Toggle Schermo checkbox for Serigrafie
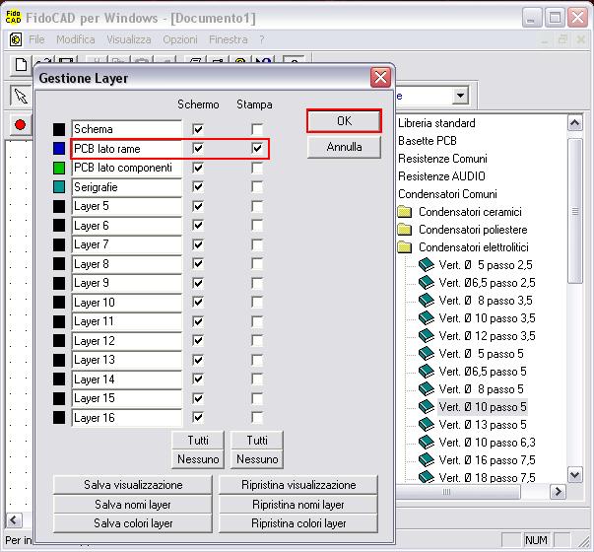Viewport: 594px width, 552px height. [198, 187]
